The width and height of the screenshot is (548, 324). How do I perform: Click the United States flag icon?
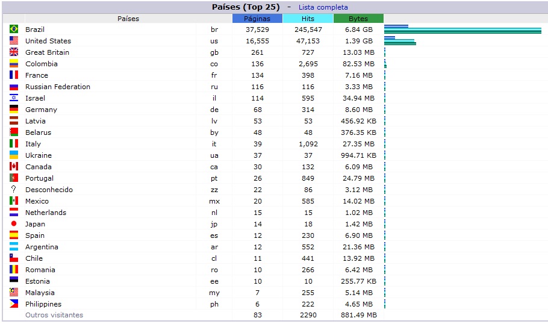pyautogui.click(x=14, y=41)
